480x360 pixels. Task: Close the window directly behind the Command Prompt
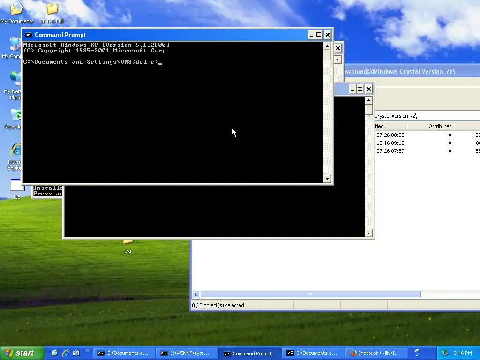pyautogui.click(x=338, y=48)
